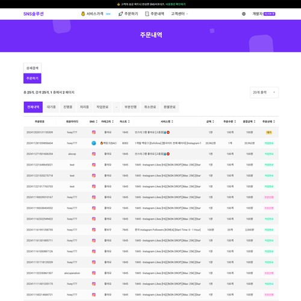Click order number 202411281559856604
Viewport: 301px width, 301px height.
pyautogui.click(x=40, y=143)
